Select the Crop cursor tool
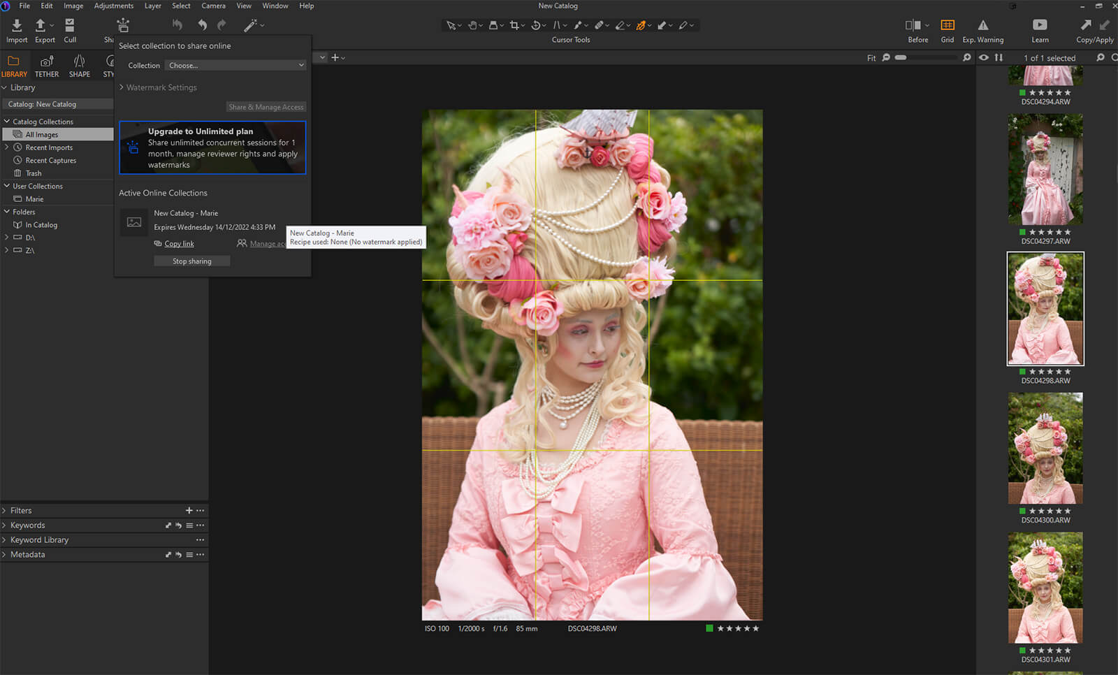The width and height of the screenshot is (1118, 675). [514, 25]
